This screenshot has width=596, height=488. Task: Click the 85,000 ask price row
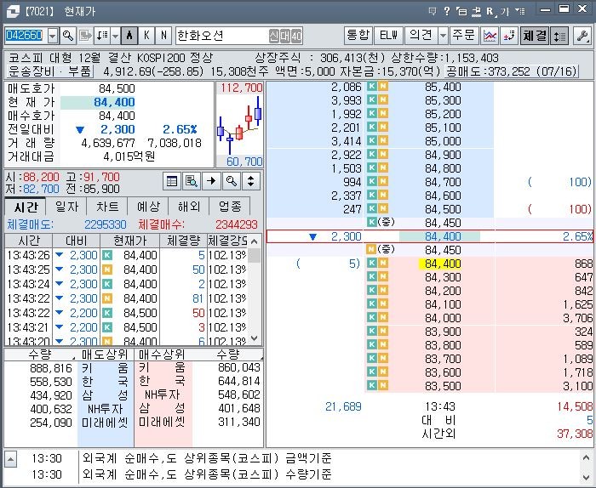[443, 141]
